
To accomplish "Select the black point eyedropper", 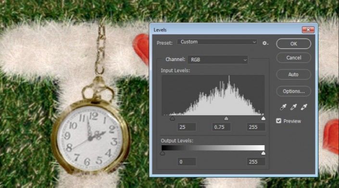I will click(283, 107).
